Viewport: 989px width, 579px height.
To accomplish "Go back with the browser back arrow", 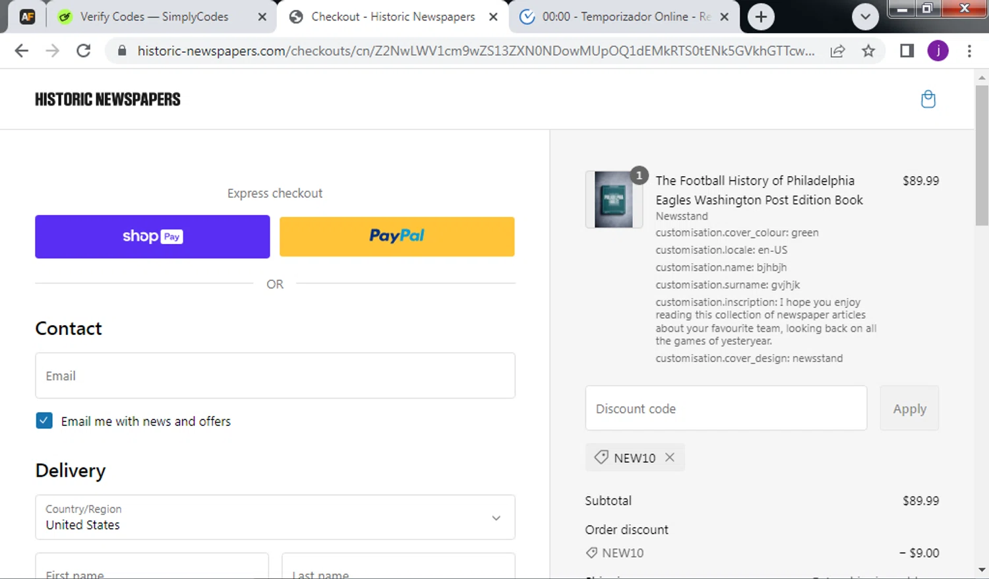I will pyautogui.click(x=22, y=51).
